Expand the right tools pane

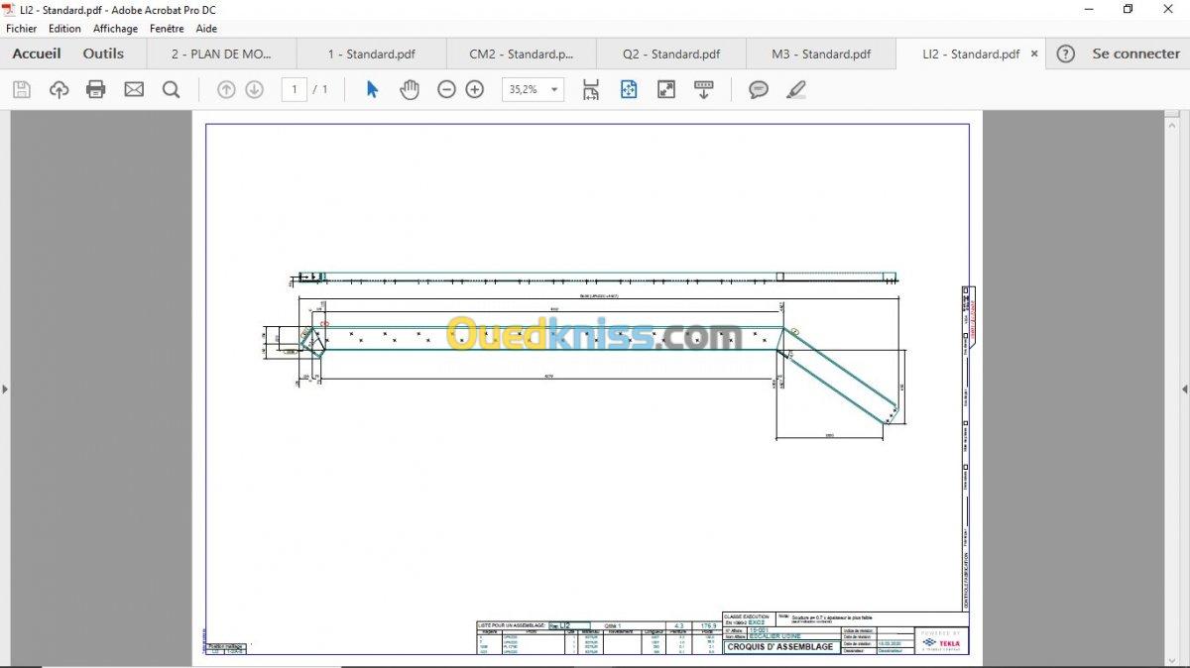coord(1184,389)
